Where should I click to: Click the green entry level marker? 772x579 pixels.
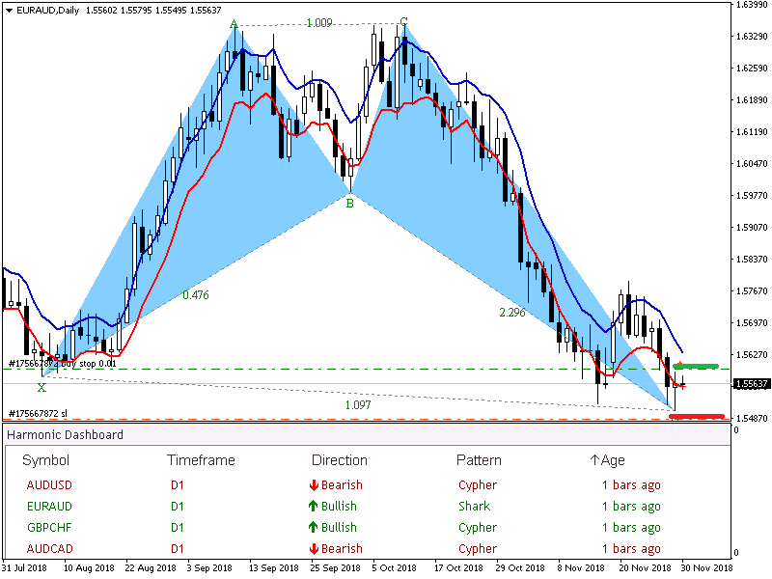pos(696,367)
